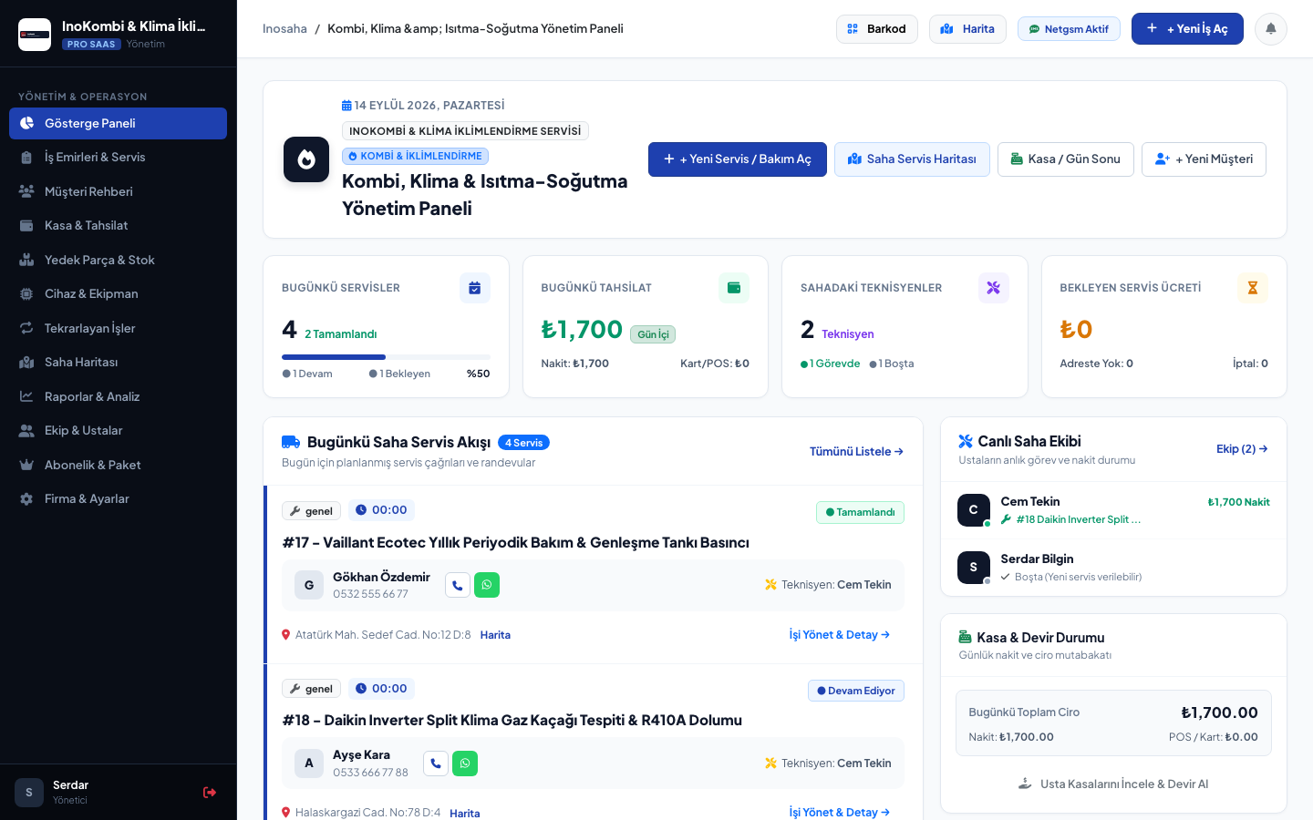Open Barkod scanner from top bar
Viewport: 1313px width, 820px height.
click(x=876, y=29)
